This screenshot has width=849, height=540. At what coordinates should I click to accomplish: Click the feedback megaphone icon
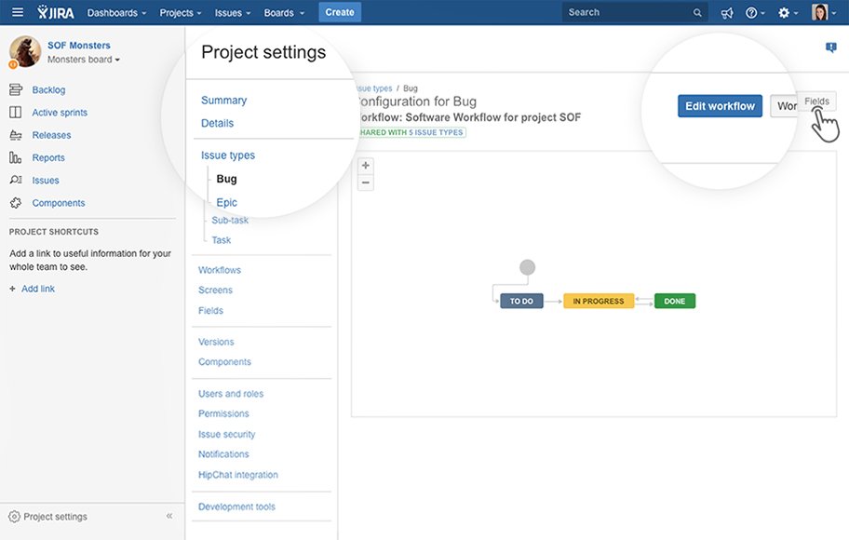click(726, 12)
